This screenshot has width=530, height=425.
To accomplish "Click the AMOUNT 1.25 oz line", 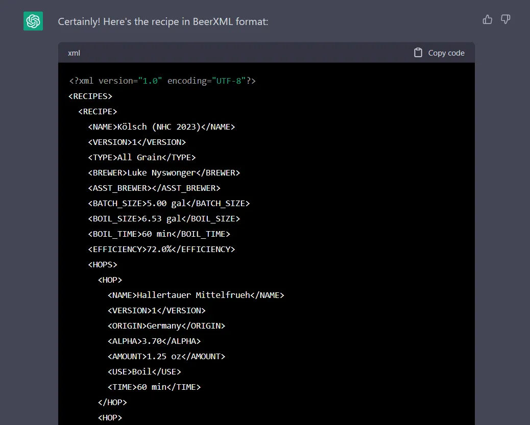I will [x=166, y=357].
